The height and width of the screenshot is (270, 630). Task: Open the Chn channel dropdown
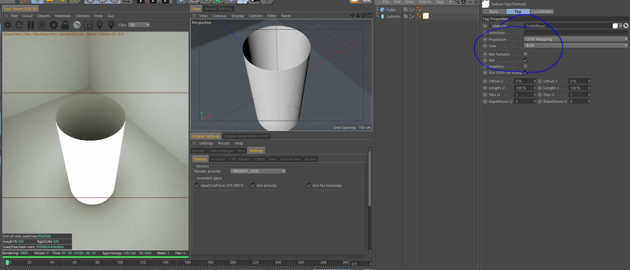(x=139, y=25)
